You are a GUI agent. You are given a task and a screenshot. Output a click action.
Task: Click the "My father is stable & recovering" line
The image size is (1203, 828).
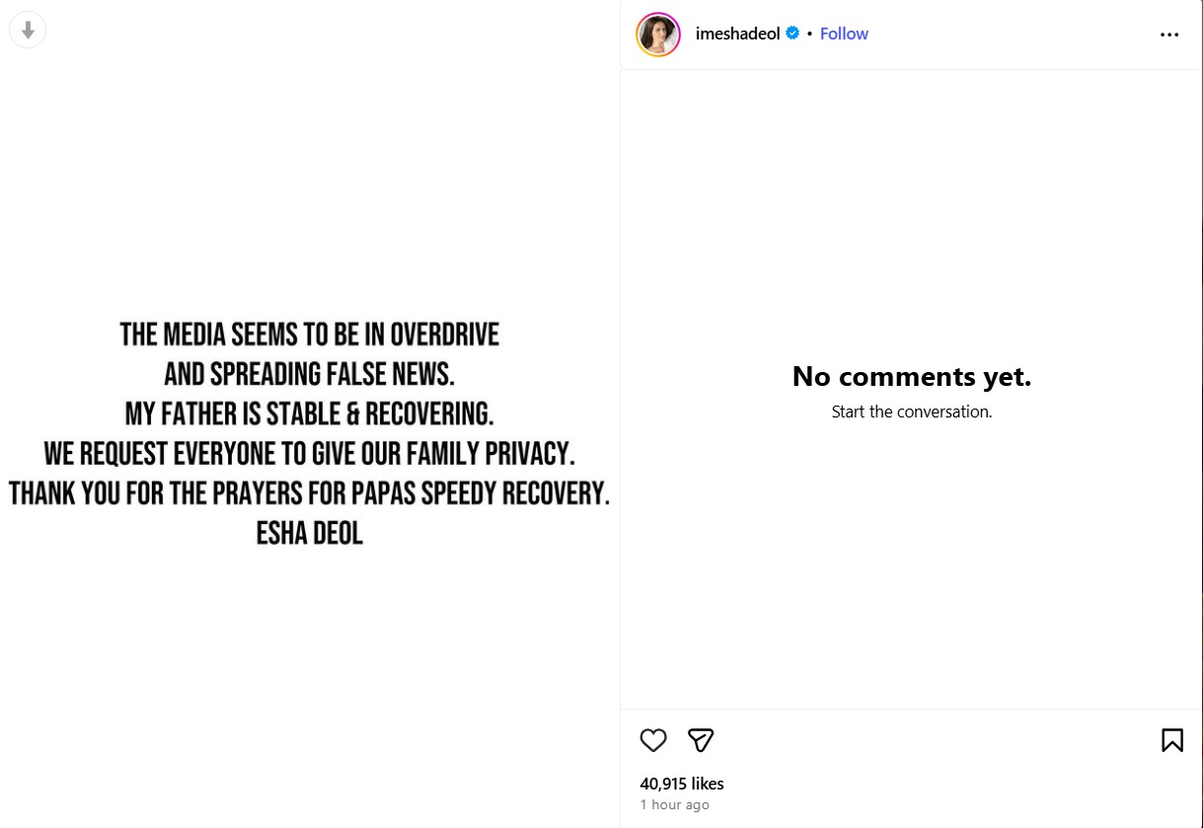[x=310, y=414]
